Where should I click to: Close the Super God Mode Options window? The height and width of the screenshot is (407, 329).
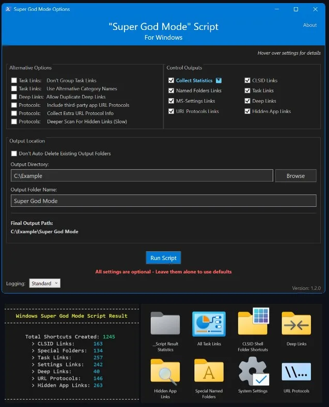click(315, 9)
